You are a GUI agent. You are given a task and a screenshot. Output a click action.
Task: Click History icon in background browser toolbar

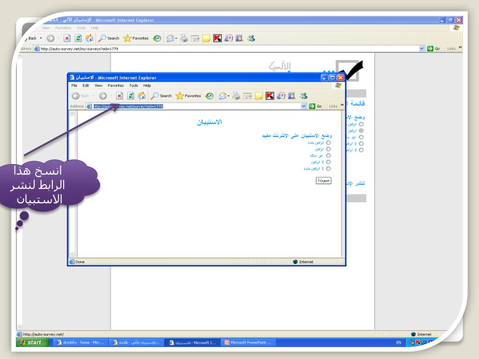coord(157,38)
